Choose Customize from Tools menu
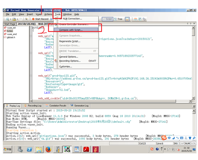This screenshot has width=198, height=160. tap(76, 67)
